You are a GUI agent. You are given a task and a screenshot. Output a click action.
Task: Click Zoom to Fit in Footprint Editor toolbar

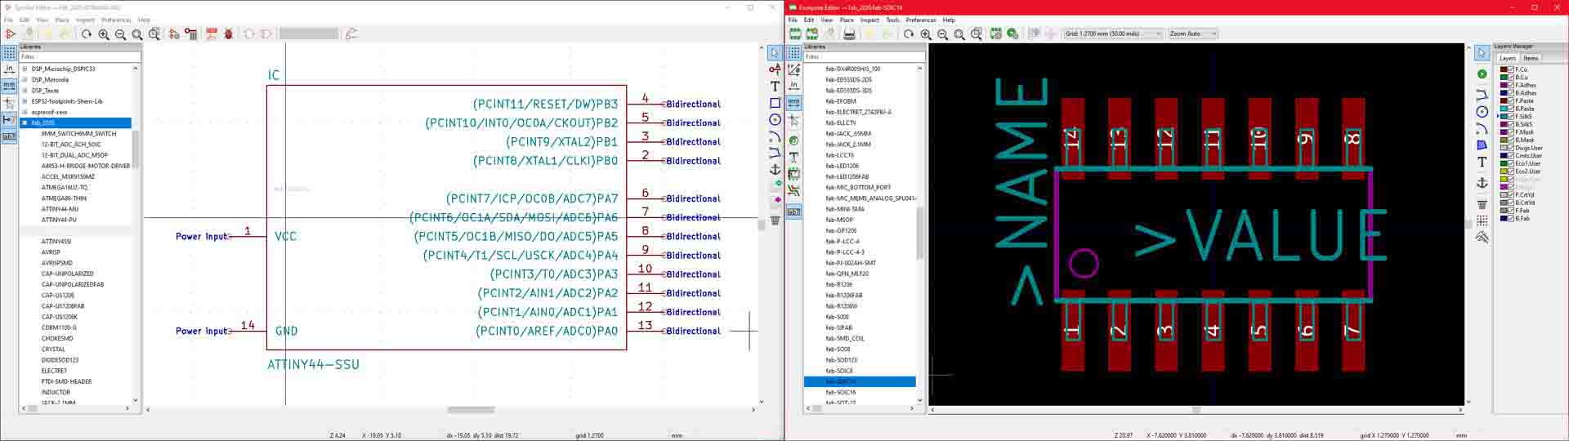[x=959, y=33]
